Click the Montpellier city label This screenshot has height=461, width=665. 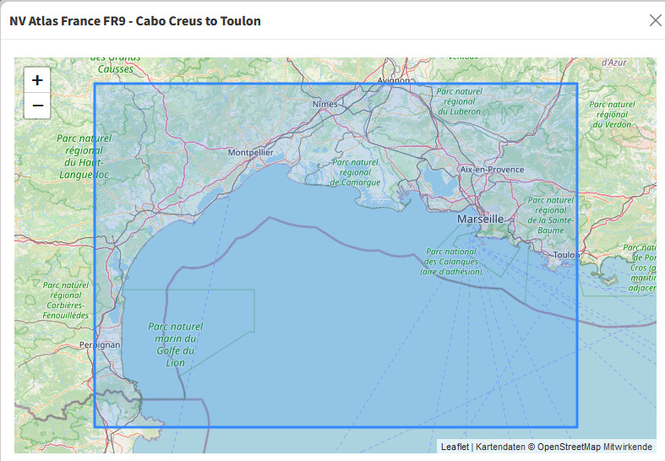250,152
